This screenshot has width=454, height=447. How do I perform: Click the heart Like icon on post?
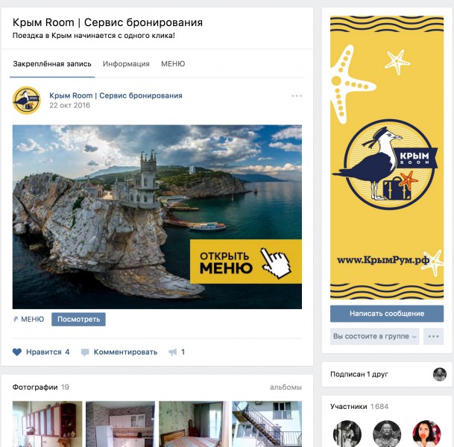pos(17,352)
